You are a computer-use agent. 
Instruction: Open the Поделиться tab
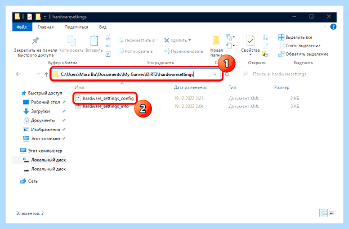pyautogui.click(x=76, y=27)
